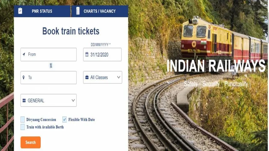The height and width of the screenshot is (151, 269).
Task: Swap From and To stations arrows
Action: [51, 66]
